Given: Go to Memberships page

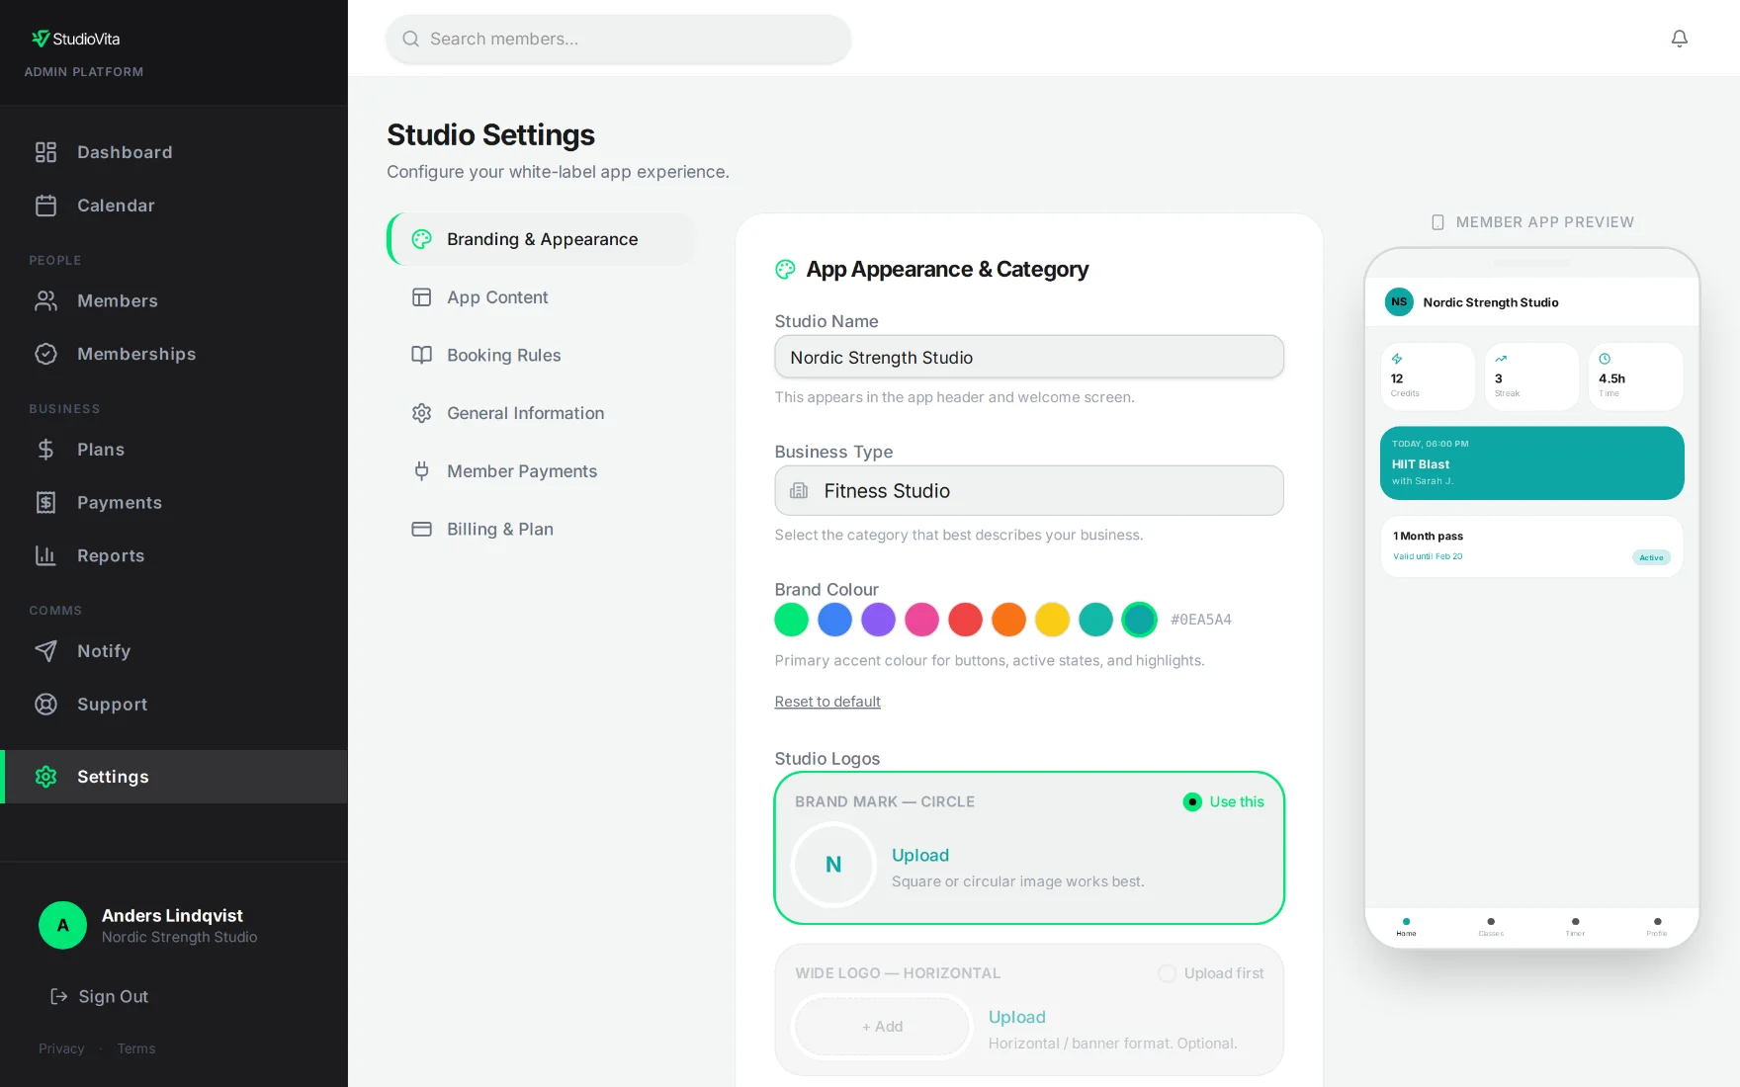Looking at the screenshot, I should (174, 354).
